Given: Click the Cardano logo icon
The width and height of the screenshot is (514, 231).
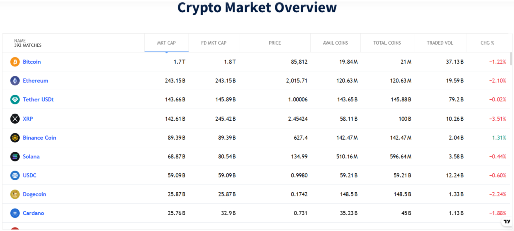Looking at the screenshot, I should 15,213.
